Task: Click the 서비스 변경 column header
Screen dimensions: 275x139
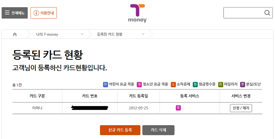Action: (241, 96)
